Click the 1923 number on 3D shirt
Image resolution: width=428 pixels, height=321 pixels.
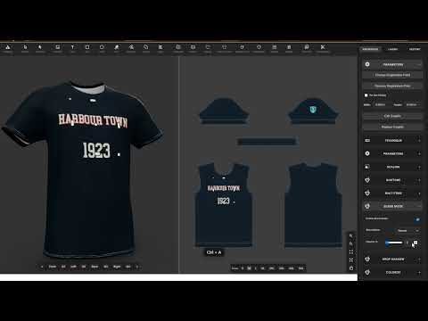coord(96,150)
